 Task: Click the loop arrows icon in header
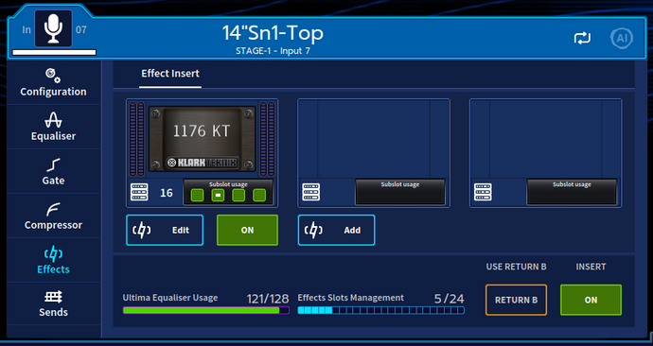[x=582, y=38]
